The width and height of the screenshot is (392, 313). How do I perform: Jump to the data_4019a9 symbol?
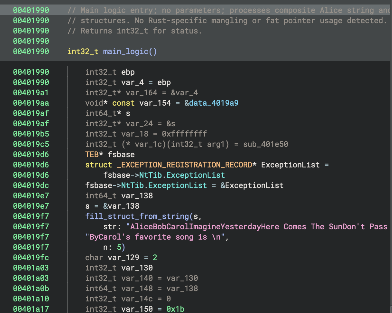(213, 103)
